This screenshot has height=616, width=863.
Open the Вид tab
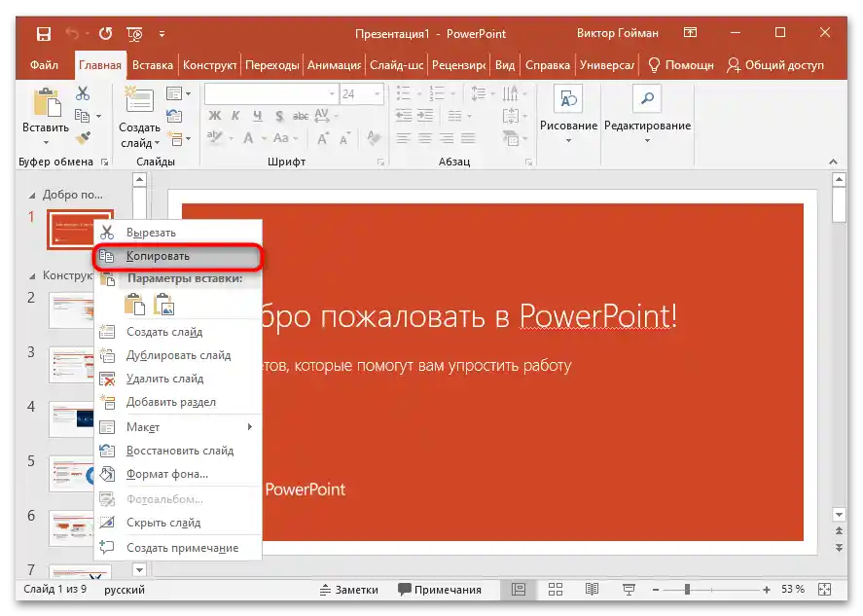coord(505,65)
